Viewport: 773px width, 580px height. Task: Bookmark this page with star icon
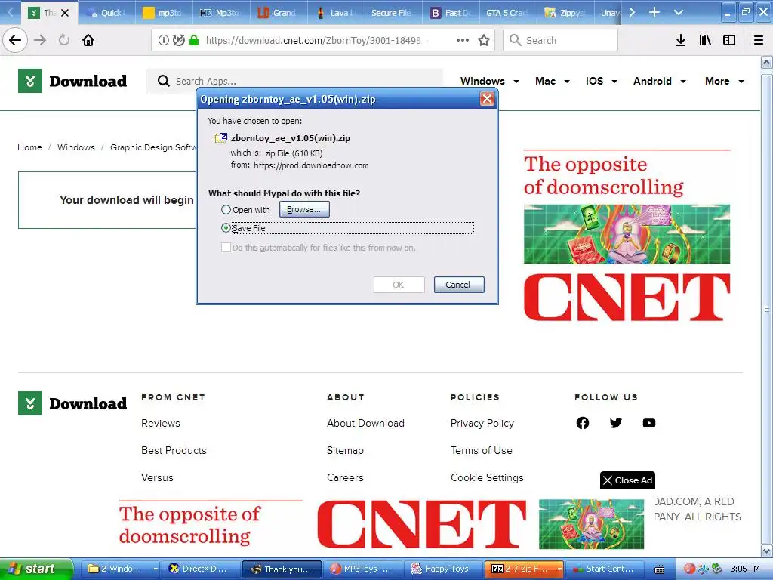coord(484,40)
